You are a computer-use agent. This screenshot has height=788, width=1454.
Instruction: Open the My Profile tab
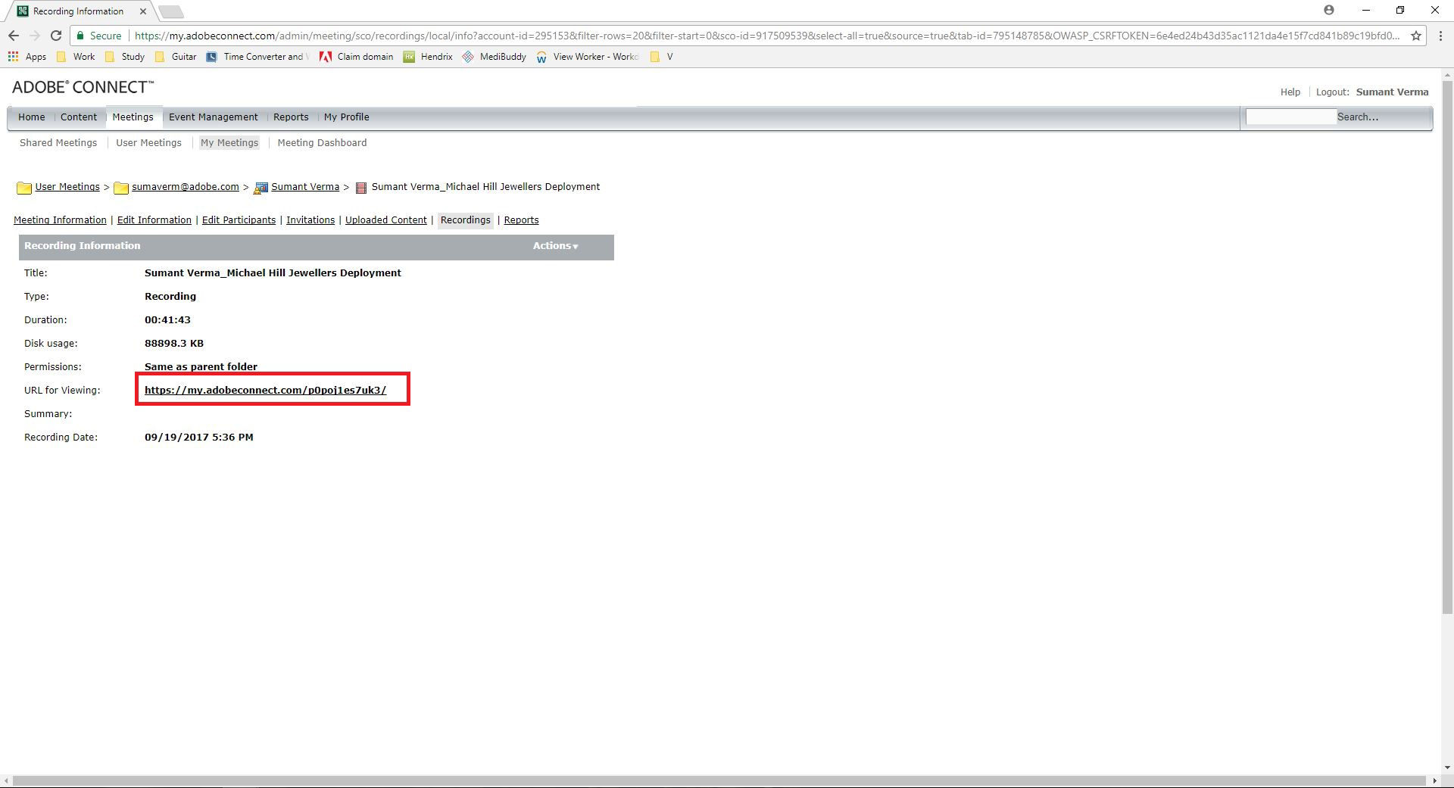pos(346,117)
